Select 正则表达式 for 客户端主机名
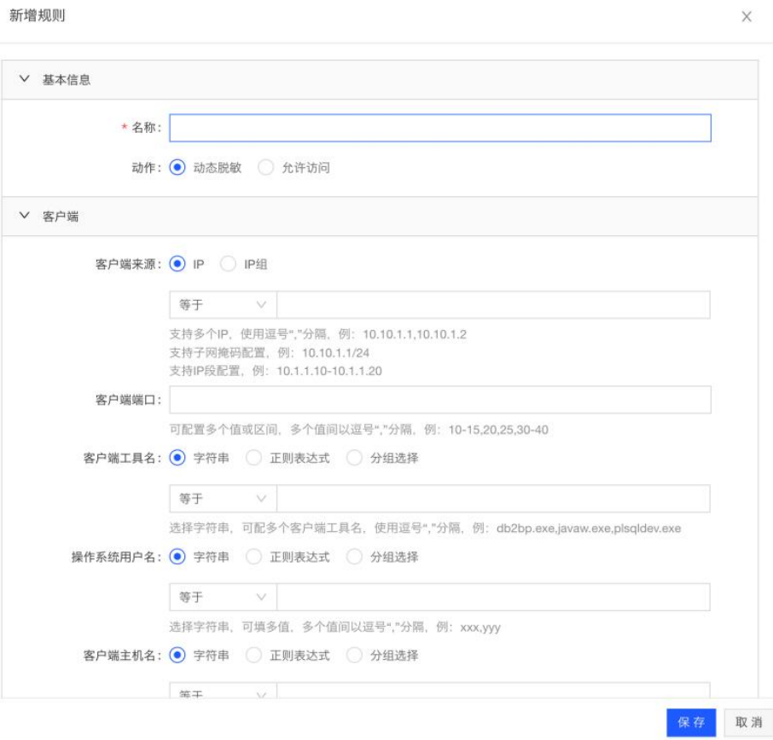Viewport: 773px width, 740px height. (254, 656)
